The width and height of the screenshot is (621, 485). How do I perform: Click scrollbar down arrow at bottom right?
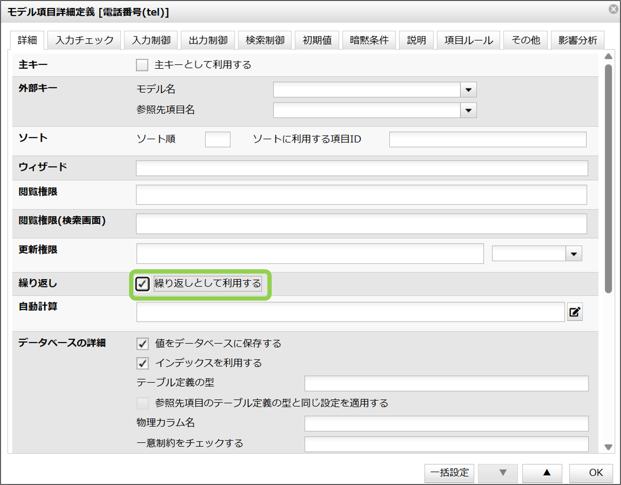click(x=608, y=447)
